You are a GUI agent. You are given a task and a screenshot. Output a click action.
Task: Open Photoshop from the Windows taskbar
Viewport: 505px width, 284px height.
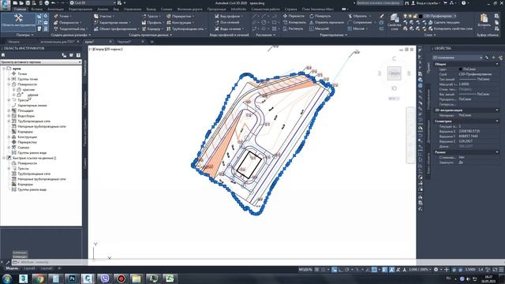[x=72, y=278]
